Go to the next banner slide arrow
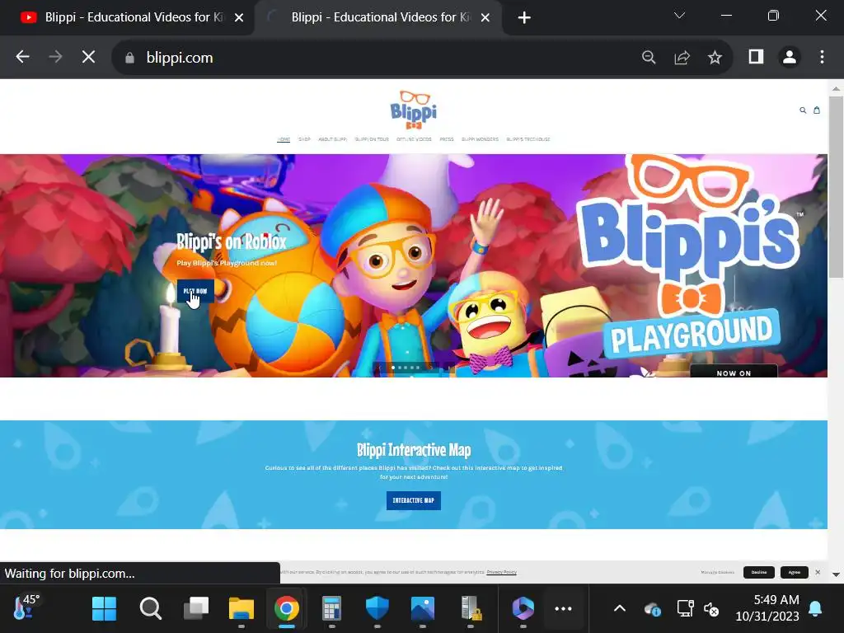Screen dimensions: 844x633 tap(430, 368)
